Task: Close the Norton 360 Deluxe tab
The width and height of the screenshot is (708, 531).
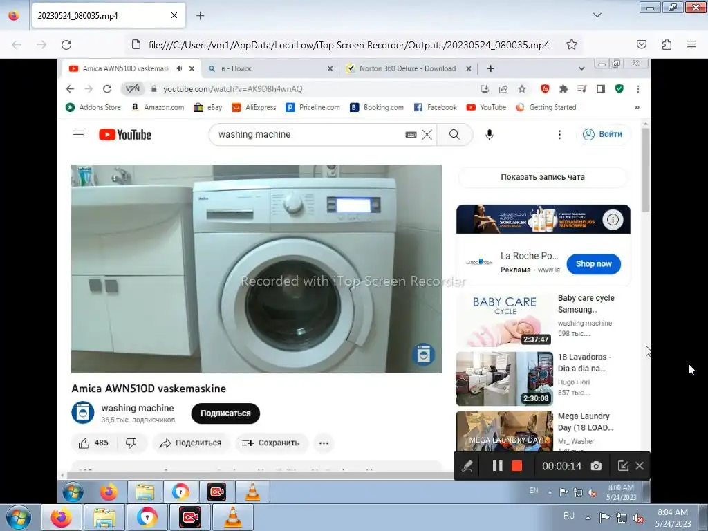Action: click(469, 68)
